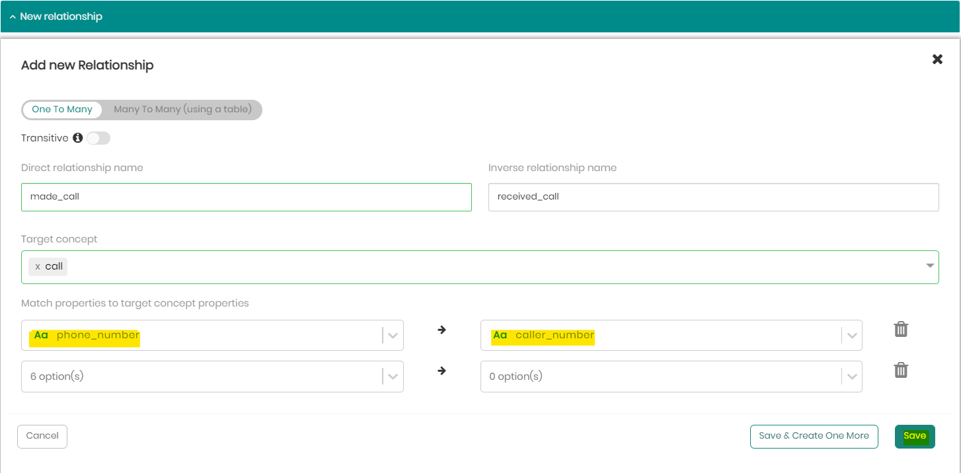This screenshot has width=961, height=473.
Task: Open the 6 option(s) dropdown
Action: coord(393,377)
